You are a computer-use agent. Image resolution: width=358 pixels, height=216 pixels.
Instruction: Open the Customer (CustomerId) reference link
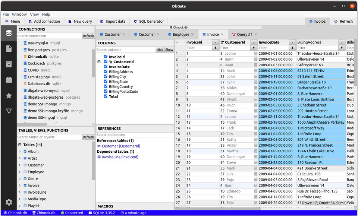click(121, 146)
